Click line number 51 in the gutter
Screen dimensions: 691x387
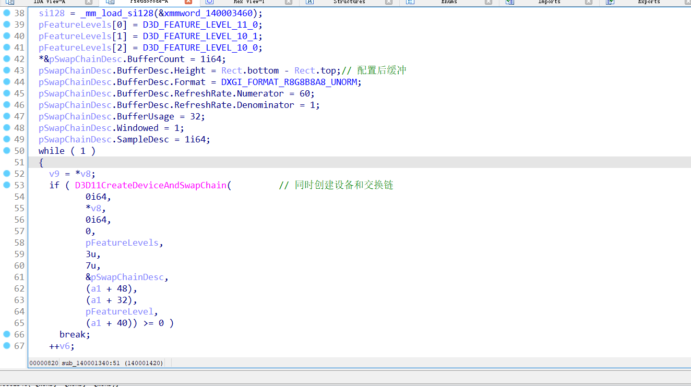19,162
